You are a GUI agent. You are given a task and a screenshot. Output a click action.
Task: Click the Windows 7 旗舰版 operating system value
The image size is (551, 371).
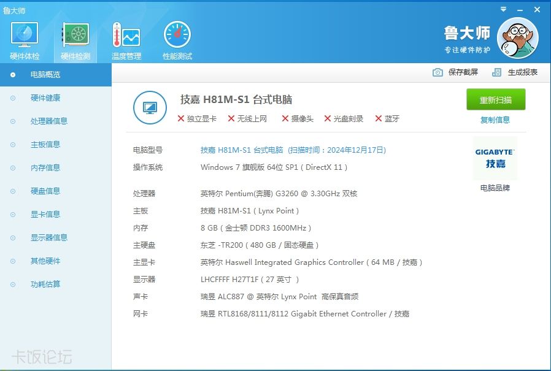(x=274, y=167)
